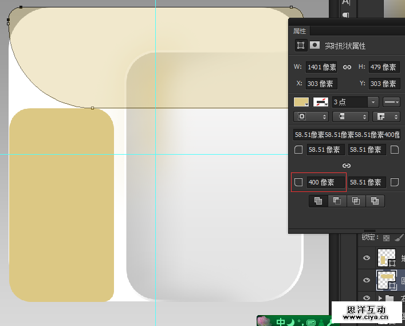Click the exclude overlapping shapes button
Image resolution: width=405 pixels, height=326 pixels.
pos(375,201)
